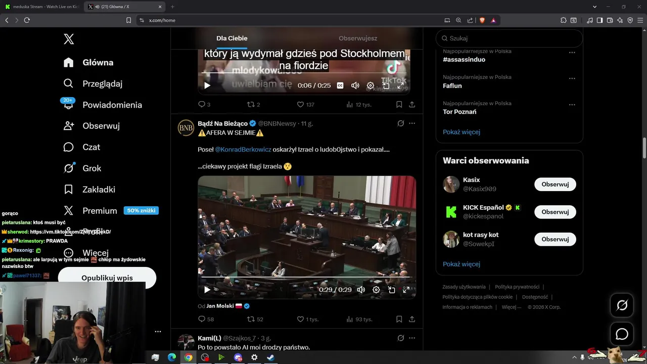Open Czat messages
Viewport: 647px width, 364px height.
point(82,147)
